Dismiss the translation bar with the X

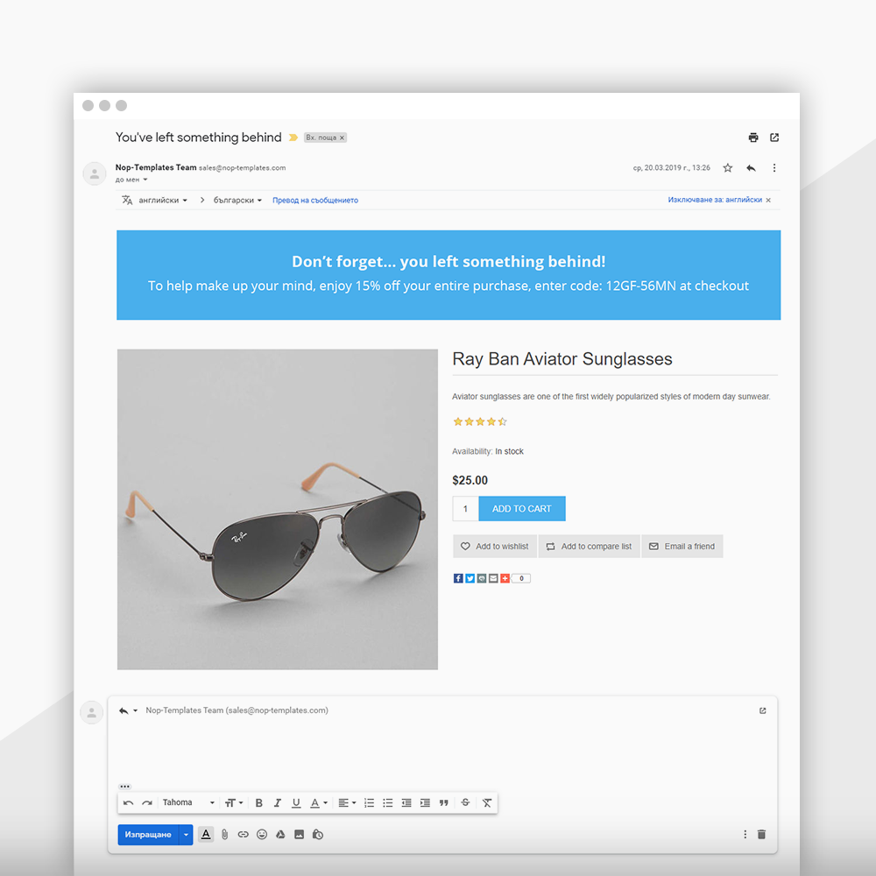coord(768,200)
